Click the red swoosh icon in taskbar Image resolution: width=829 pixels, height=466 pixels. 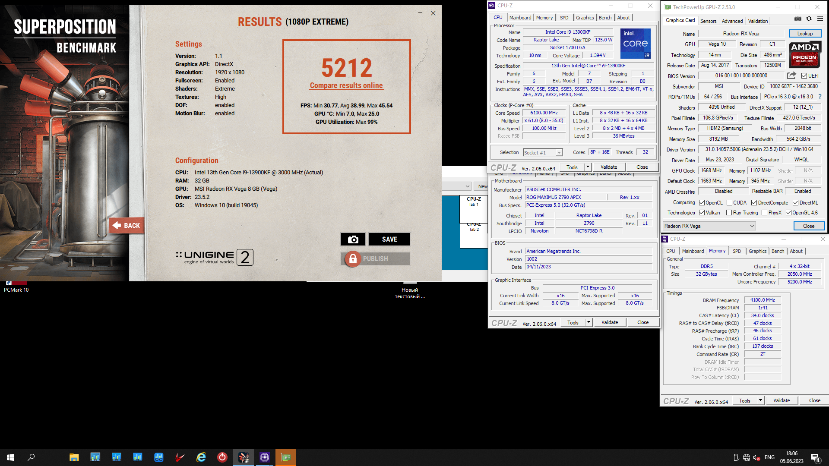(x=180, y=457)
